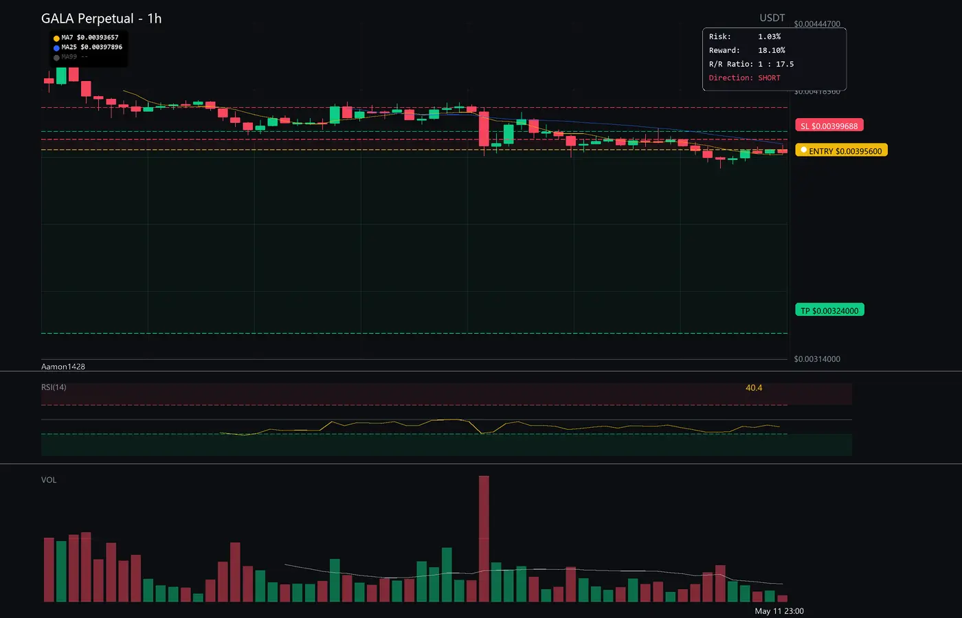Select the TP $0.00324000 price tag

point(829,310)
